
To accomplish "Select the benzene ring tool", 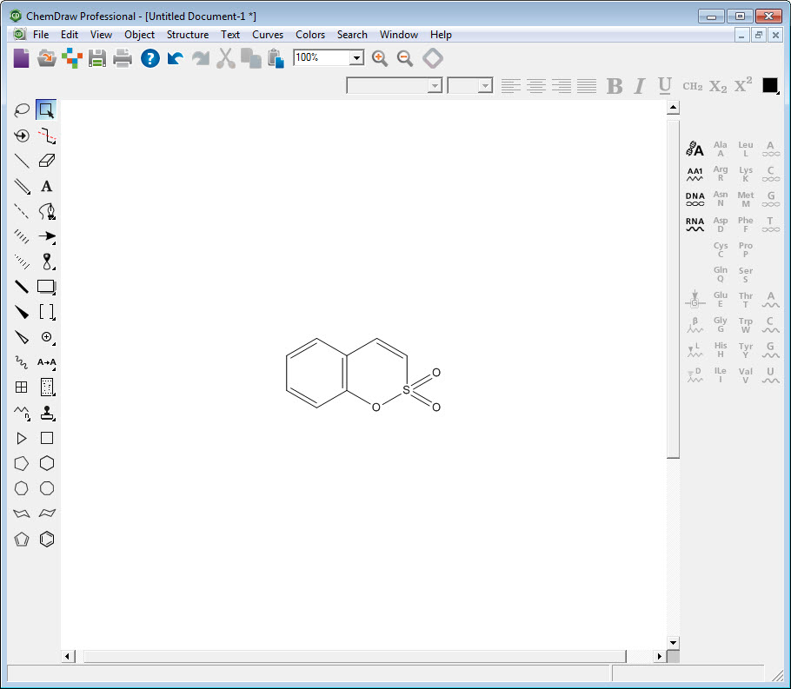I will [47, 539].
